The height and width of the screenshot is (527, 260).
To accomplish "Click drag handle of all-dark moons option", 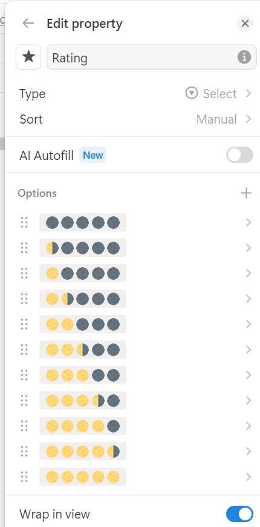I will coord(24,222).
